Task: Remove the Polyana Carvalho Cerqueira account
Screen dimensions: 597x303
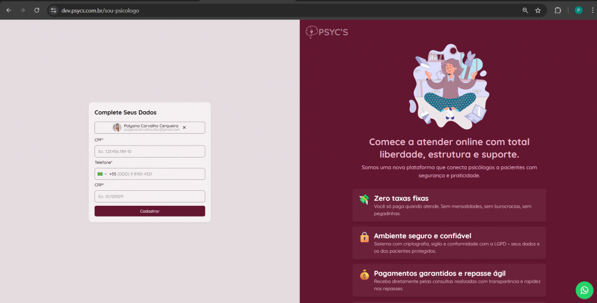Action: pos(184,128)
